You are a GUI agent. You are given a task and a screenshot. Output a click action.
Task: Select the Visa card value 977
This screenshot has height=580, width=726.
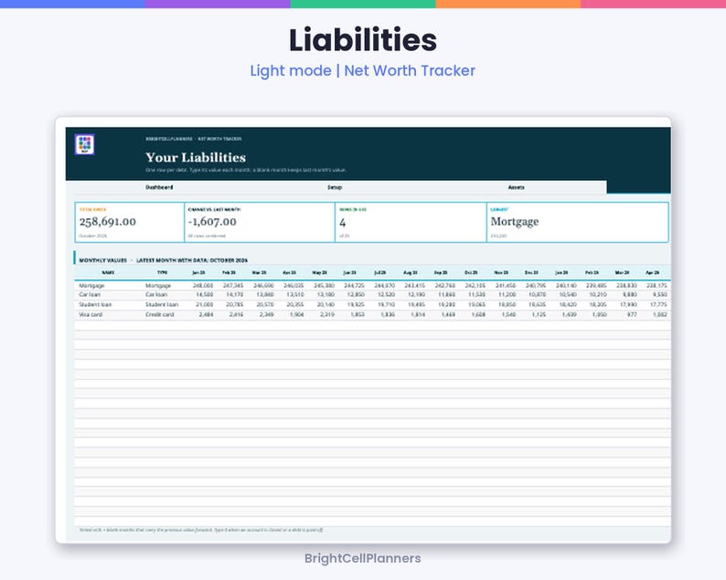point(632,314)
